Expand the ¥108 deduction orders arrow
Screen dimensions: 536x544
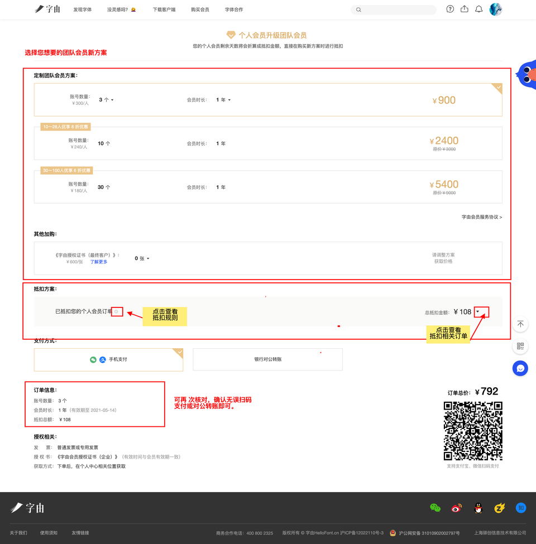[x=478, y=311]
